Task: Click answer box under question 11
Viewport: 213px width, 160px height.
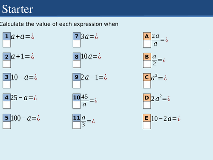Action: pos(77,125)
